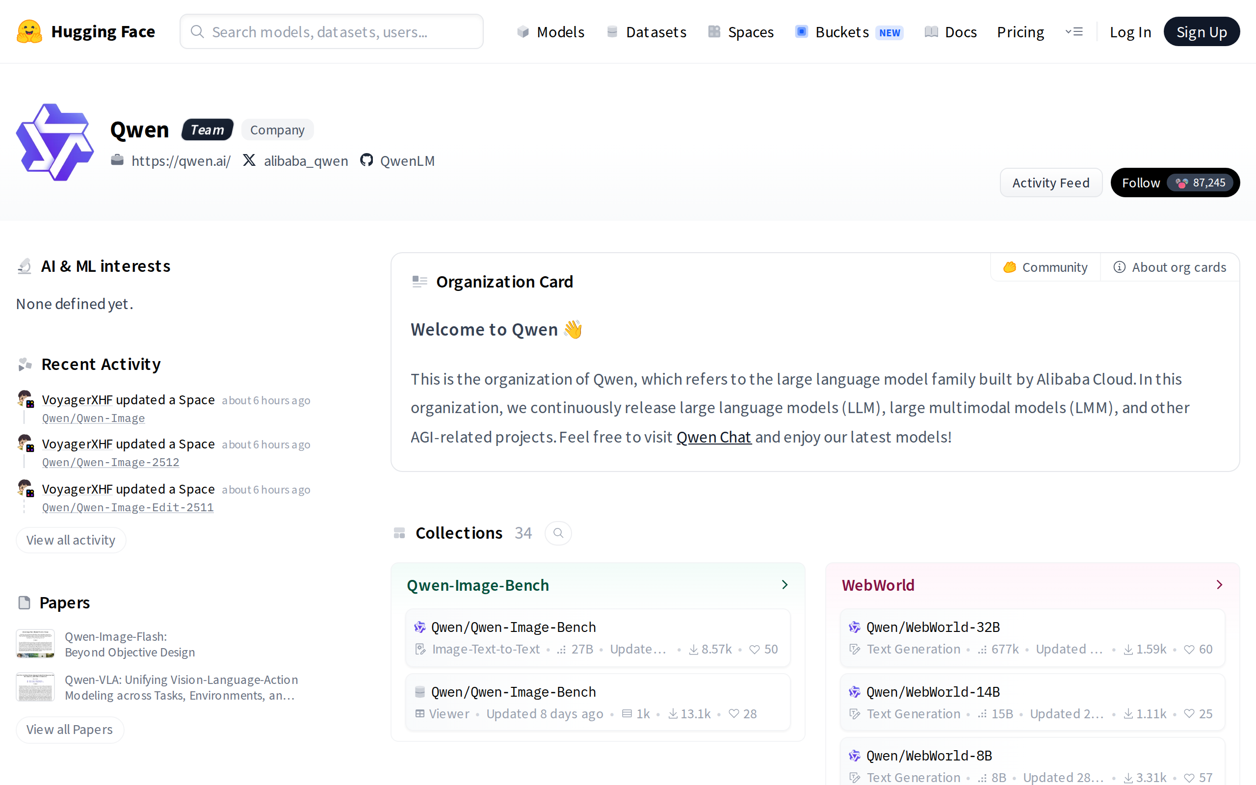The width and height of the screenshot is (1256, 785).
Task: Click the Hugging Face emoji logo
Action: pyautogui.click(x=29, y=32)
